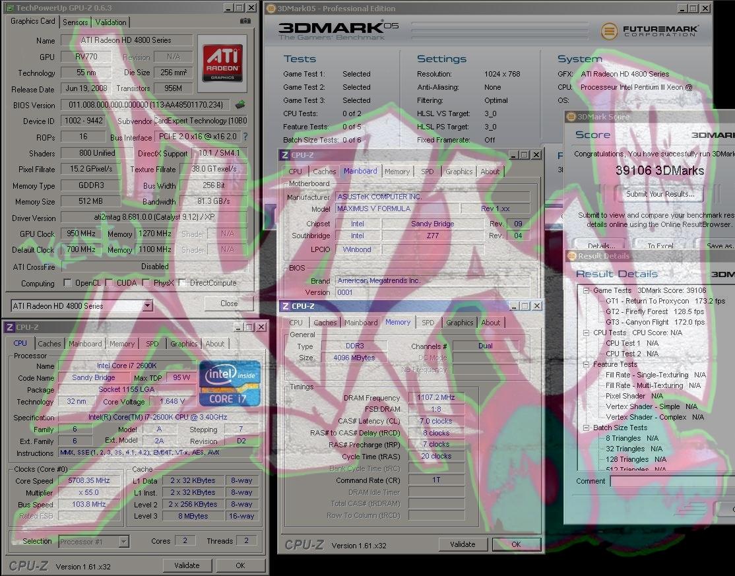Click the Futuremark Corporation logo
Viewport: 735px width, 576px height.
(649, 32)
